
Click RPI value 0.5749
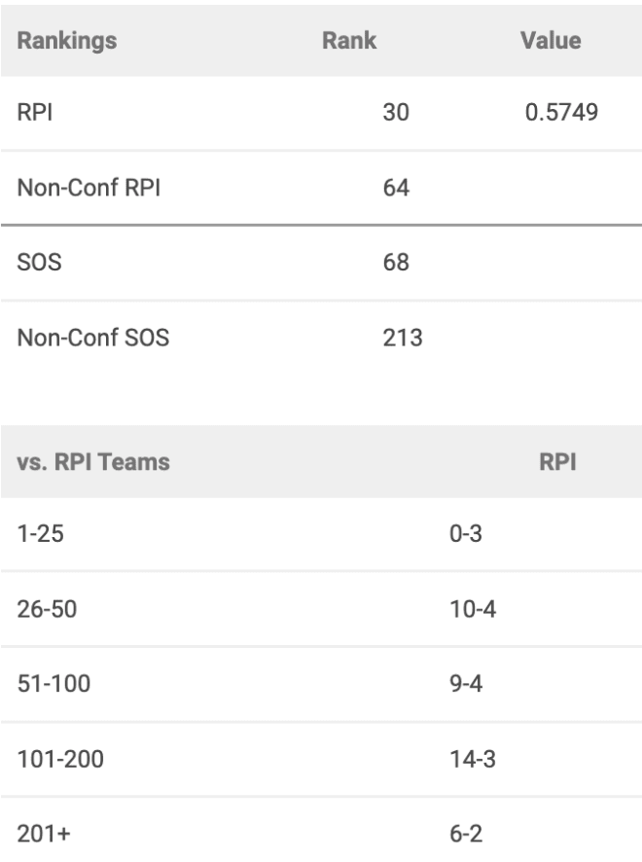click(561, 112)
